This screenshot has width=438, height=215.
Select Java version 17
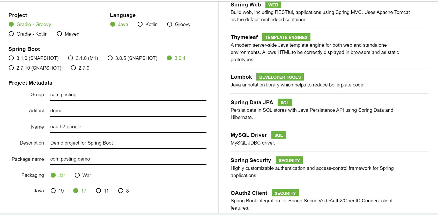coord(80,191)
